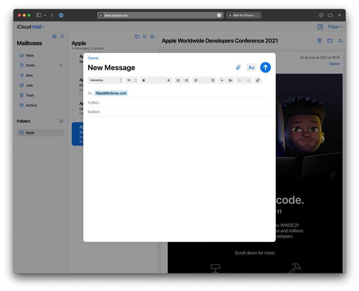Open mail search with the magnifier icon

pos(144,36)
